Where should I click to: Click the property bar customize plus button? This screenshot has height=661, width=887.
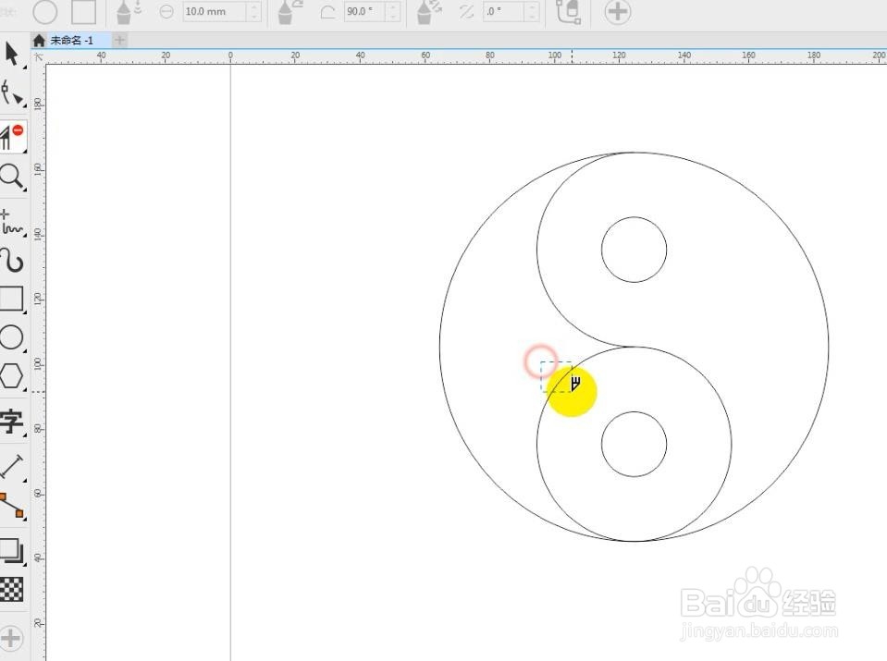617,11
